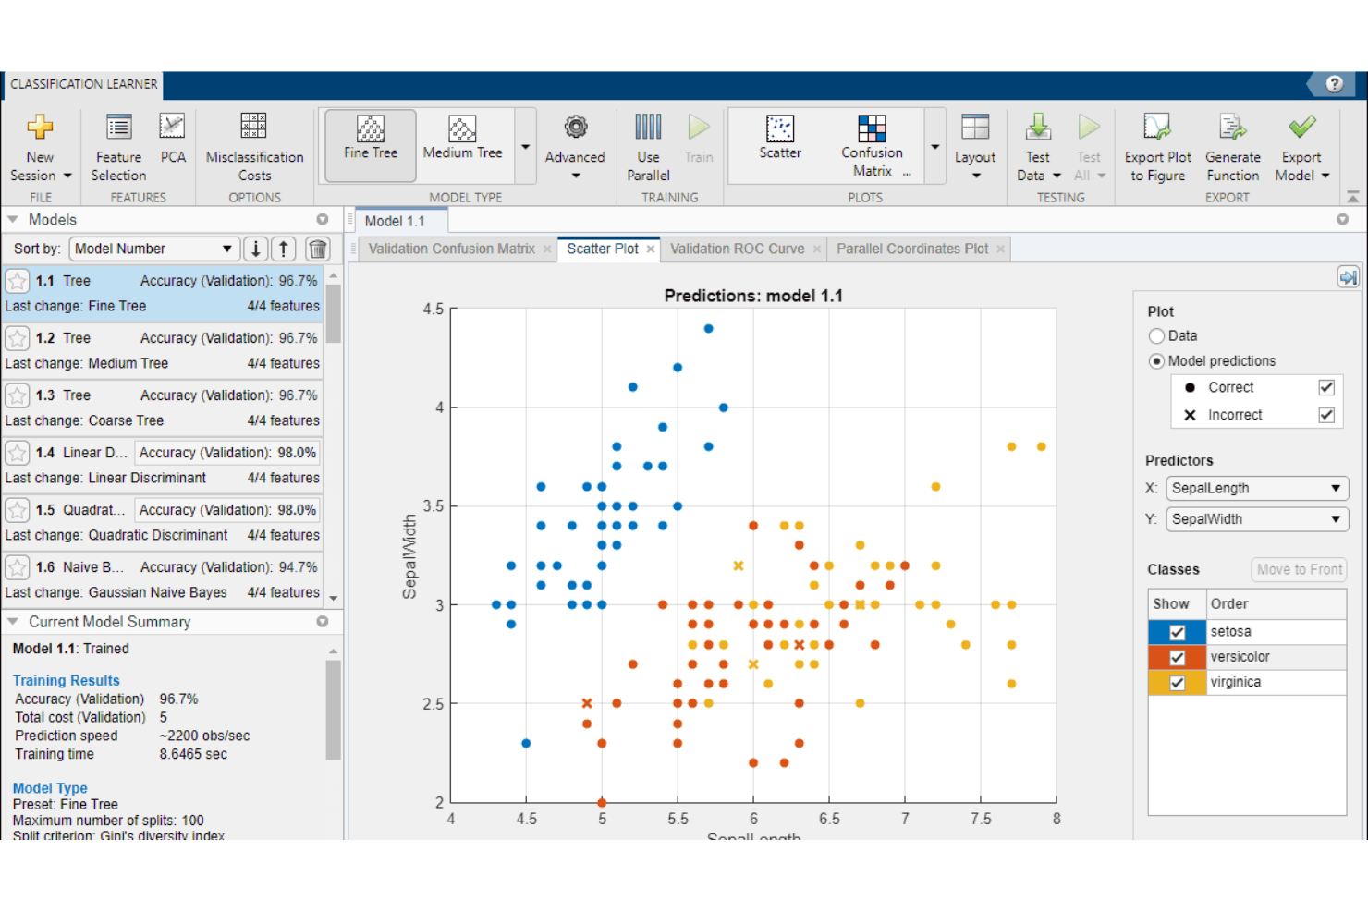The width and height of the screenshot is (1368, 912).
Task: Hide the setosa class via its checkbox
Action: pyautogui.click(x=1176, y=632)
